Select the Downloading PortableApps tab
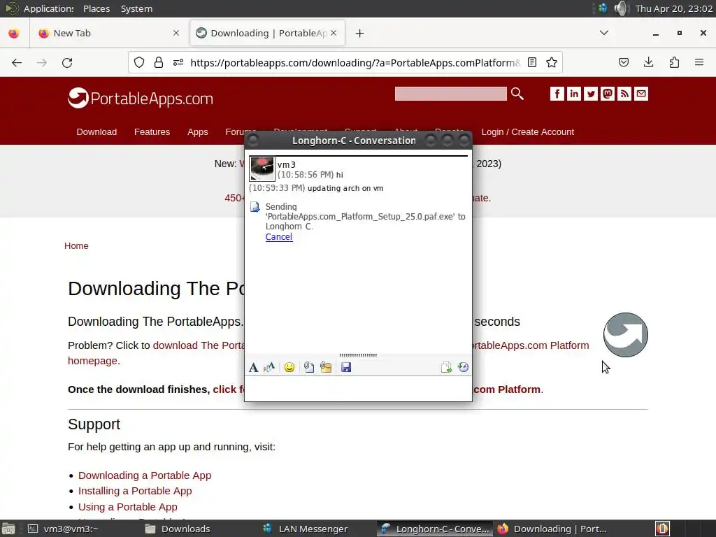Screen dimensions: 716x537 [x=268, y=34]
